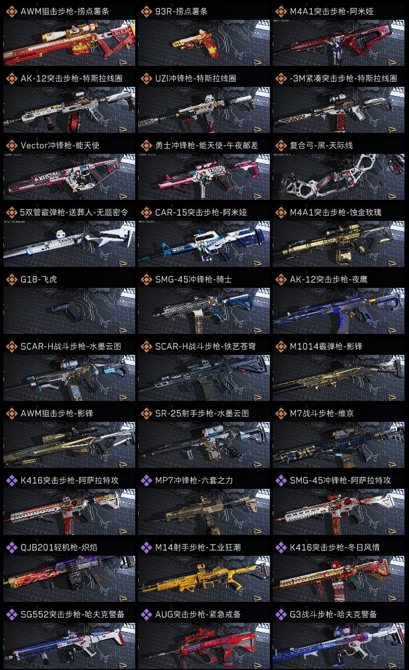Select the M4A1突击步枪-阿米娅 skin thumbnail
Image resolution: width=409 pixels, height=670 pixels.
coord(339,43)
